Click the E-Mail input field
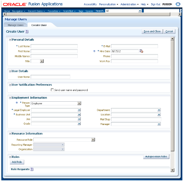The width and height of the screenshot is (183, 181). [134, 46]
